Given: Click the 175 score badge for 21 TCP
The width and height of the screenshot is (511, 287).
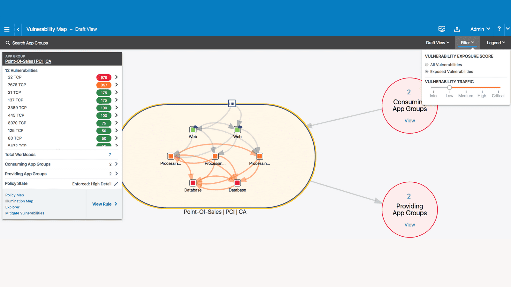Looking at the screenshot, I should coord(104,93).
